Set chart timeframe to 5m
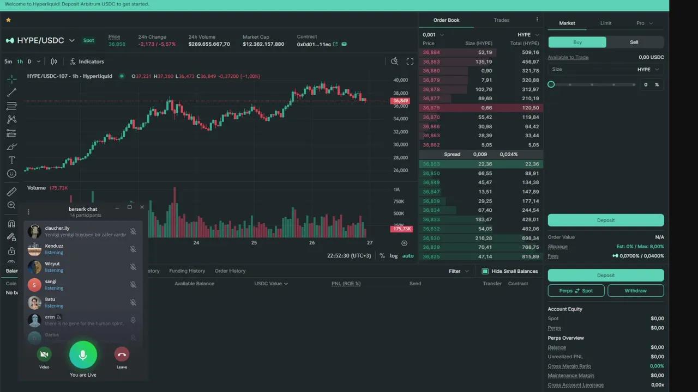The height and width of the screenshot is (392, 698). point(8,62)
